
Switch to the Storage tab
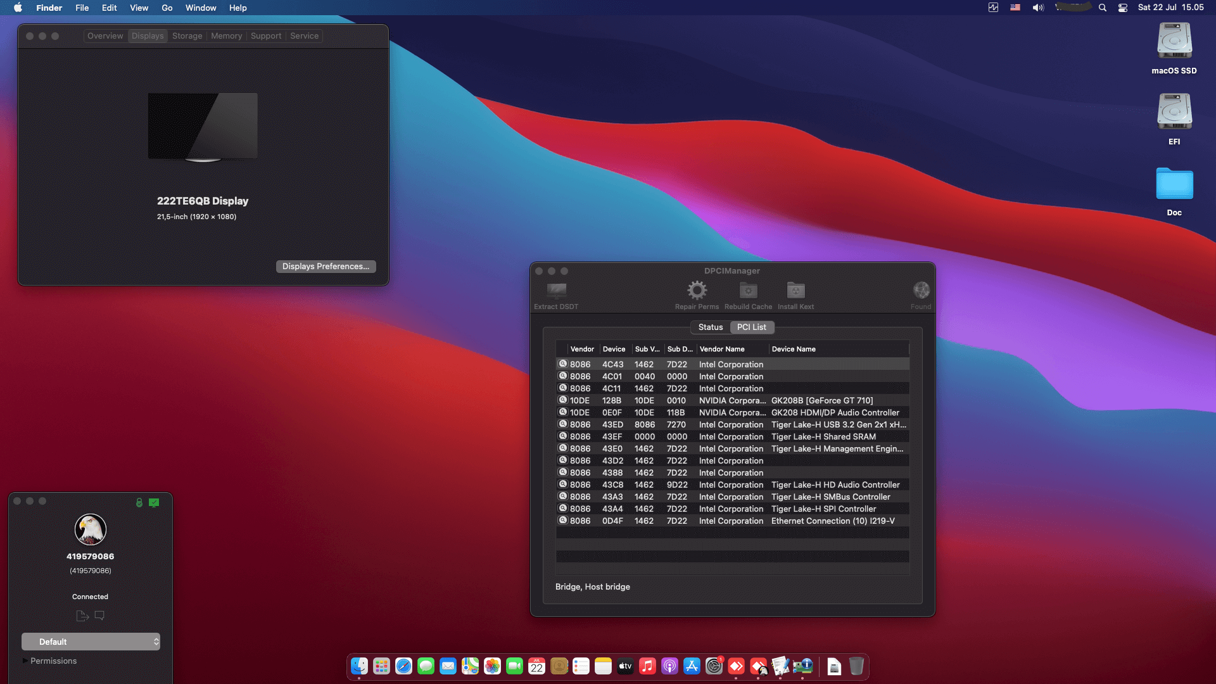187,36
